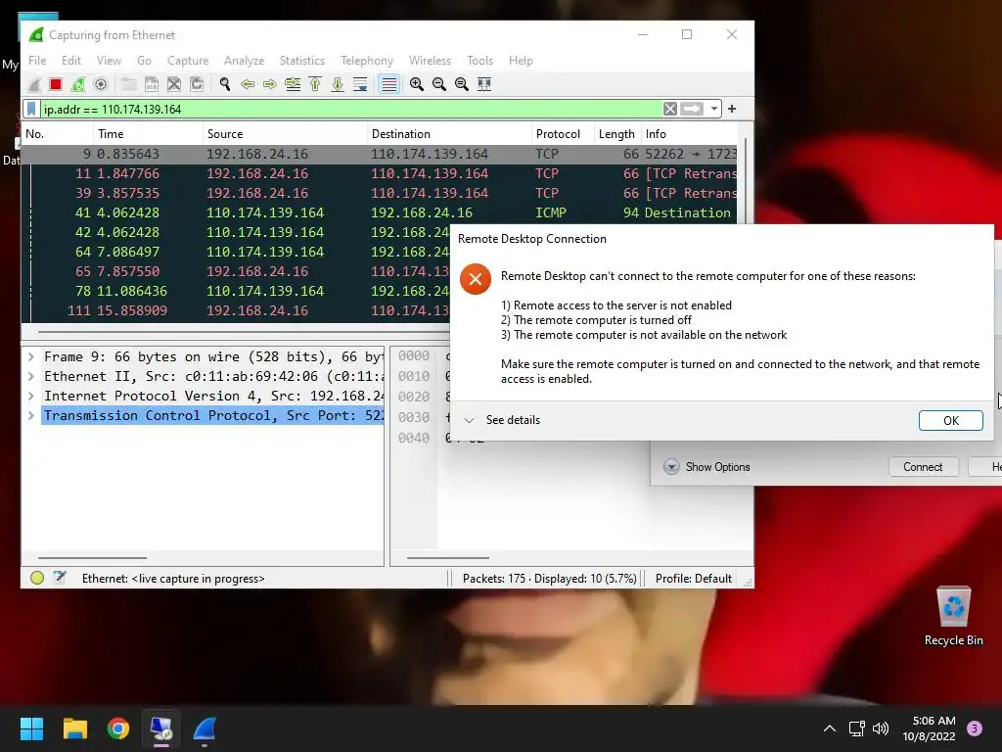The image size is (1002, 752).
Task: Sort by the Length column header
Action: (616, 133)
